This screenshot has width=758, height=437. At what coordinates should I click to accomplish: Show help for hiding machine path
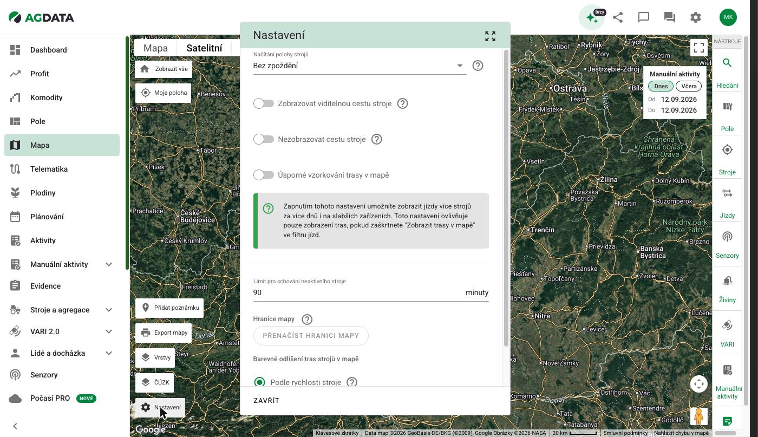click(x=377, y=139)
